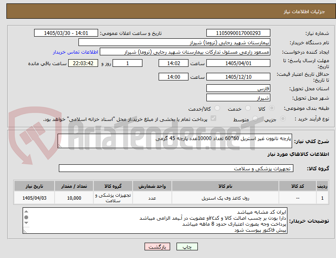Click the general need description text area

175,141
